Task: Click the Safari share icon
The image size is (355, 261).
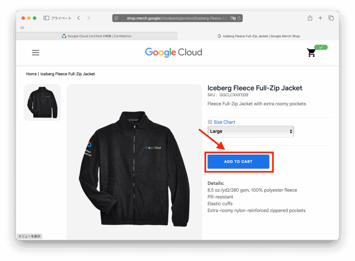Action: point(310,18)
